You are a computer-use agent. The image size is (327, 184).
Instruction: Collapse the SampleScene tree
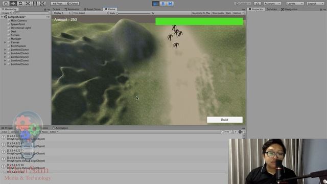pyautogui.click(x=2, y=17)
